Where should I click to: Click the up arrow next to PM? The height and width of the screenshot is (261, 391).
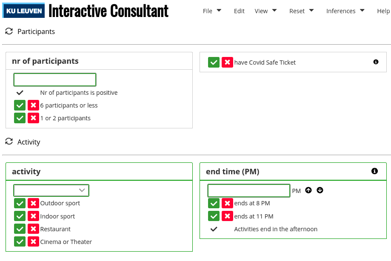click(x=308, y=190)
